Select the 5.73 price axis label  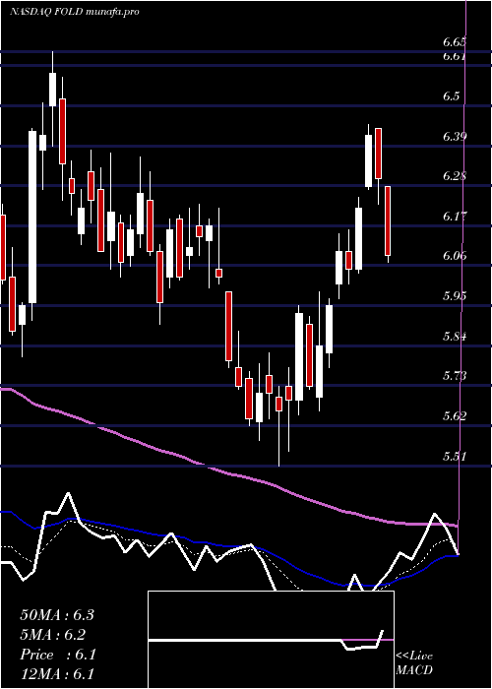(455, 376)
